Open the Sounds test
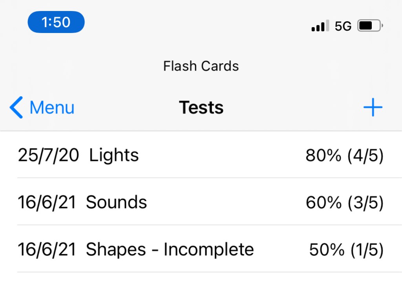The width and height of the screenshot is (402, 286). pos(116,203)
